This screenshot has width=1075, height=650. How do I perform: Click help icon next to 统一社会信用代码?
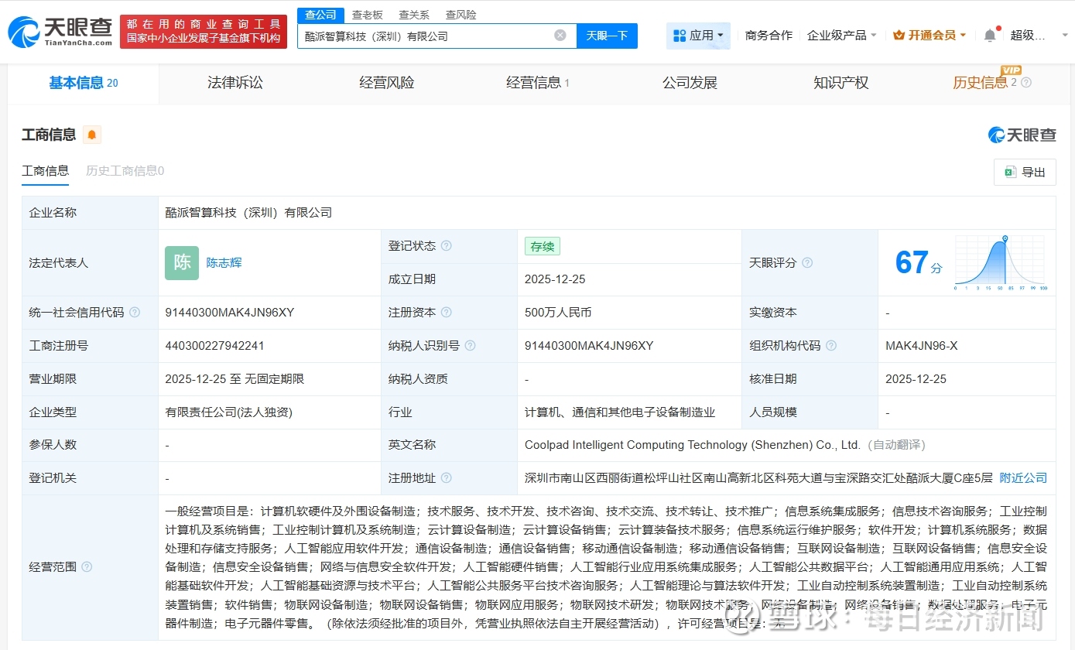(135, 313)
